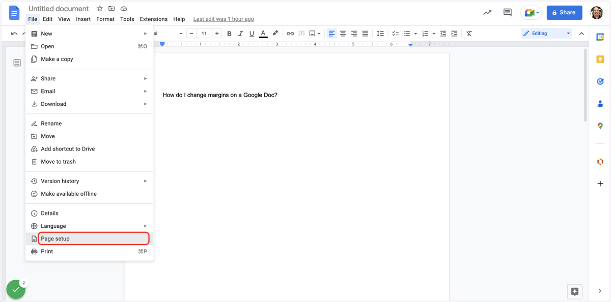This screenshot has height=302, width=611.
Task: Open the Format menu
Action: tap(105, 19)
